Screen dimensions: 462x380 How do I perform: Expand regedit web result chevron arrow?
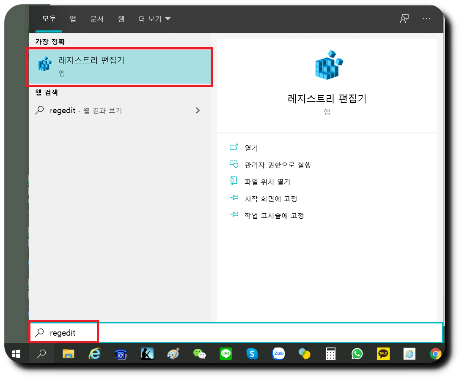198,111
